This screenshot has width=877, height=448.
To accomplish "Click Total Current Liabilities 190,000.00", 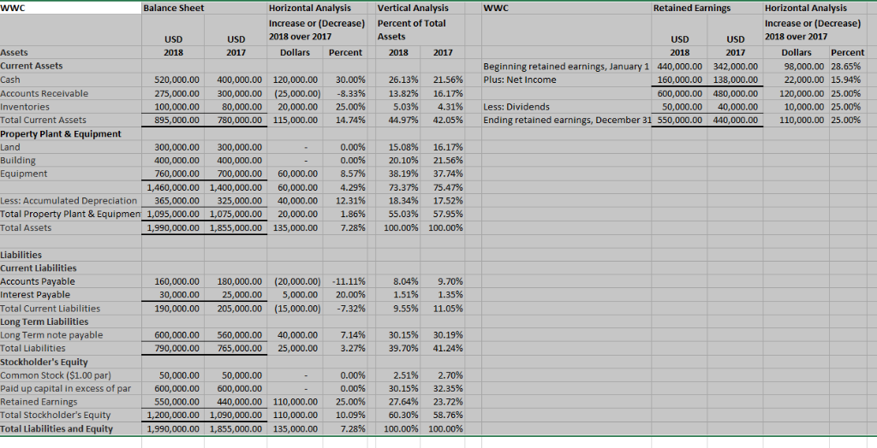I will pos(176,309).
